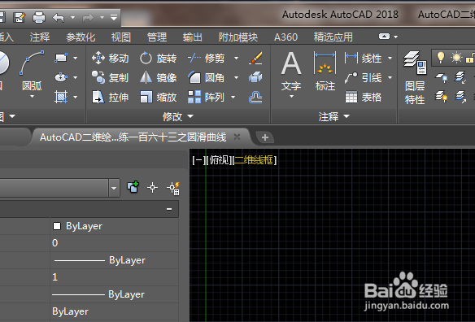Click the erase tool icon
The height and width of the screenshot is (322, 475).
click(255, 58)
